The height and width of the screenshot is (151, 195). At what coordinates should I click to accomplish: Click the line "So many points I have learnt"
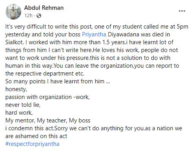pyautogui.click(x=58, y=81)
